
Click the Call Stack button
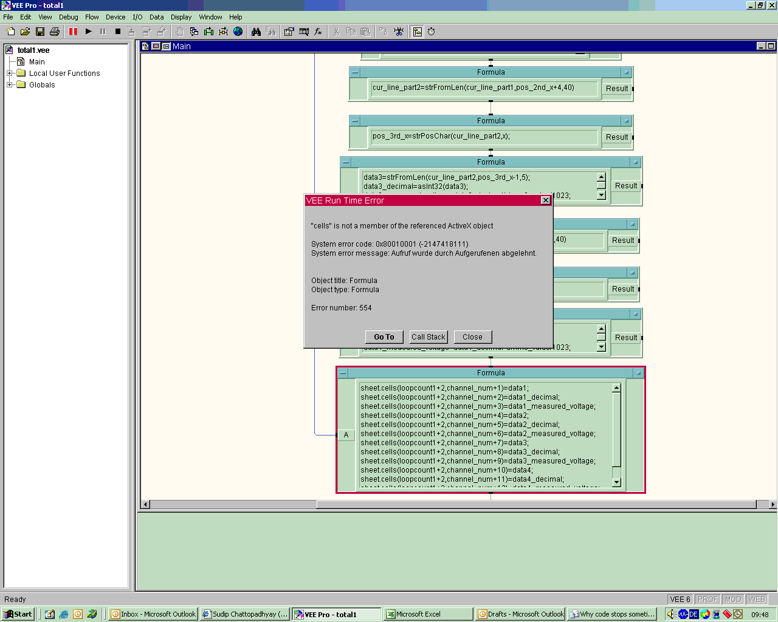pos(429,337)
